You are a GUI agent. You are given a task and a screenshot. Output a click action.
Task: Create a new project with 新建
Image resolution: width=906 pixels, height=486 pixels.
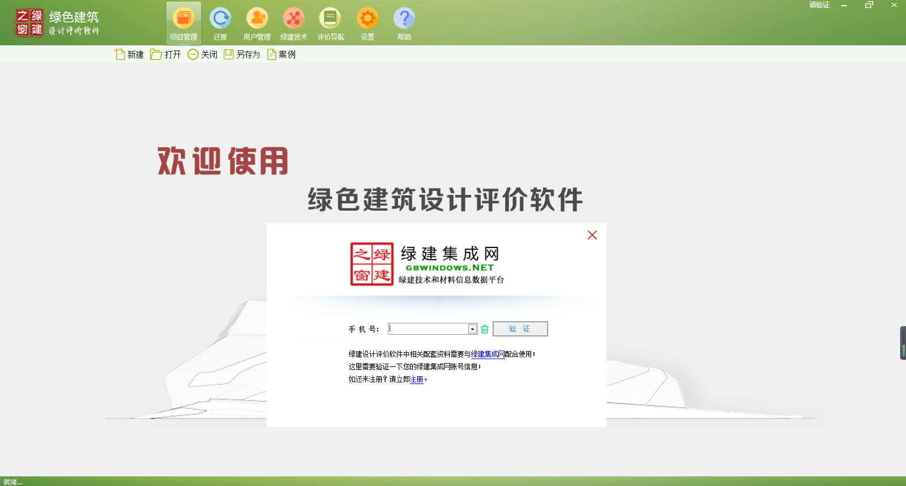(129, 54)
